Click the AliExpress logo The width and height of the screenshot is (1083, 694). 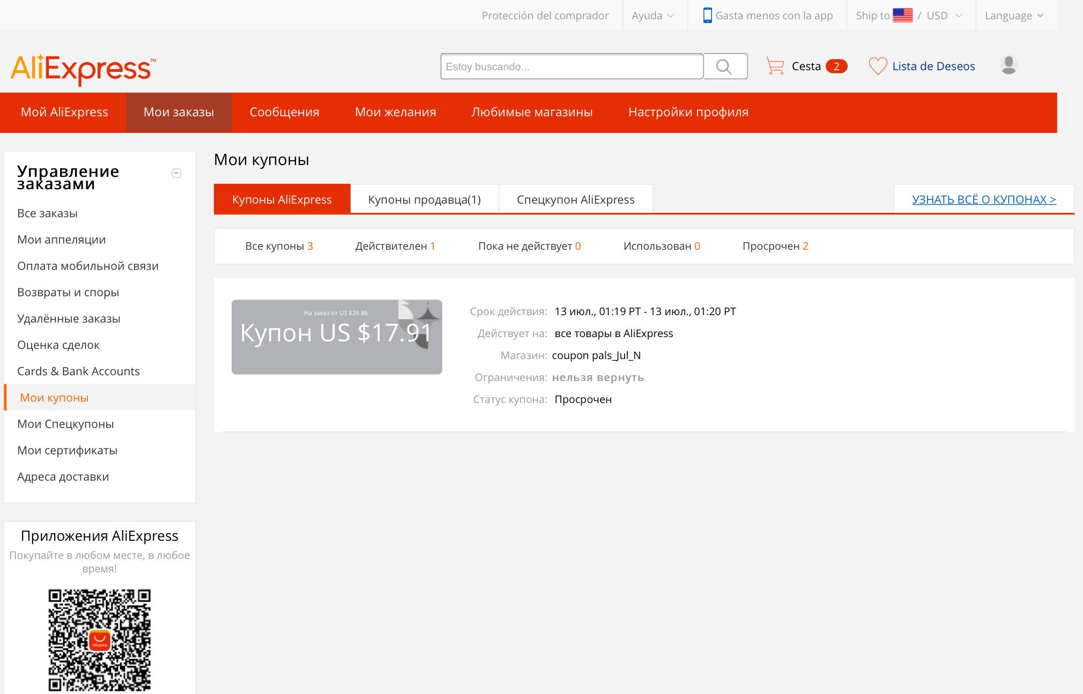83,69
